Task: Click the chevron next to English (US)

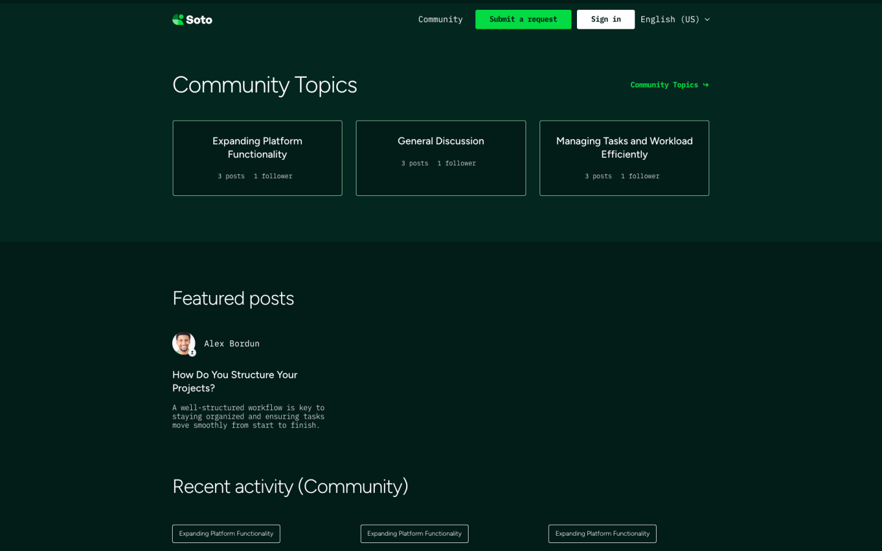Action: click(707, 20)
